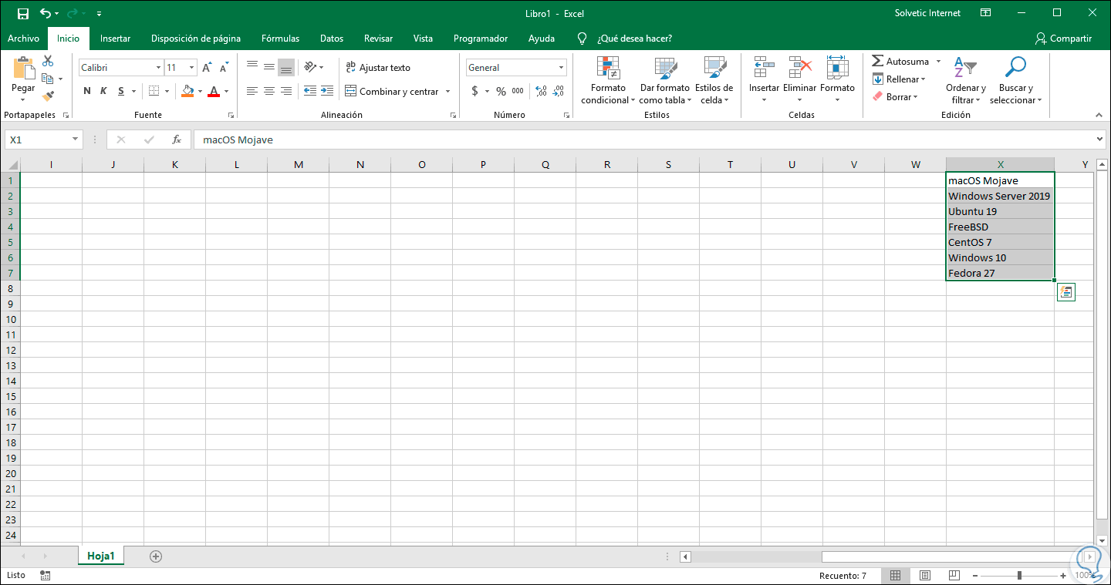Decrease the cell indent

pos(309,91)
